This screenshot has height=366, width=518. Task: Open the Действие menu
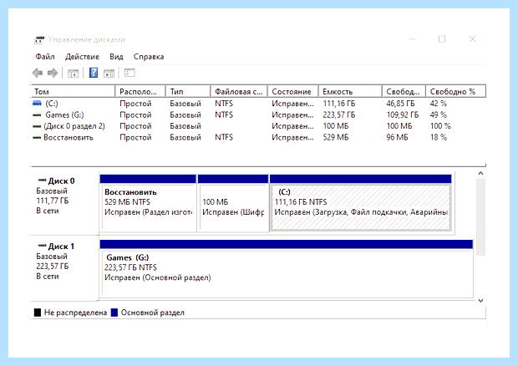(82, 57)
